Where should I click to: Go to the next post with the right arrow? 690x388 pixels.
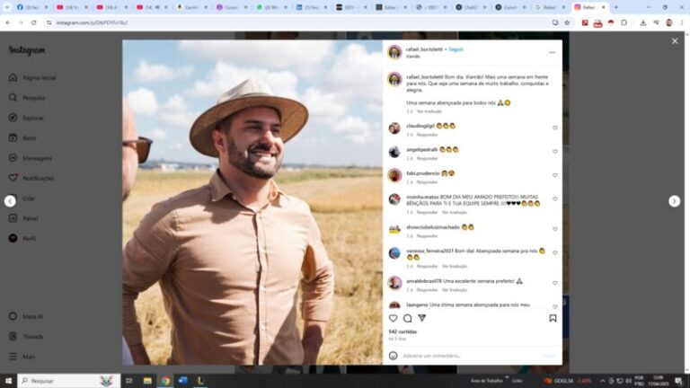pos(674,201)
